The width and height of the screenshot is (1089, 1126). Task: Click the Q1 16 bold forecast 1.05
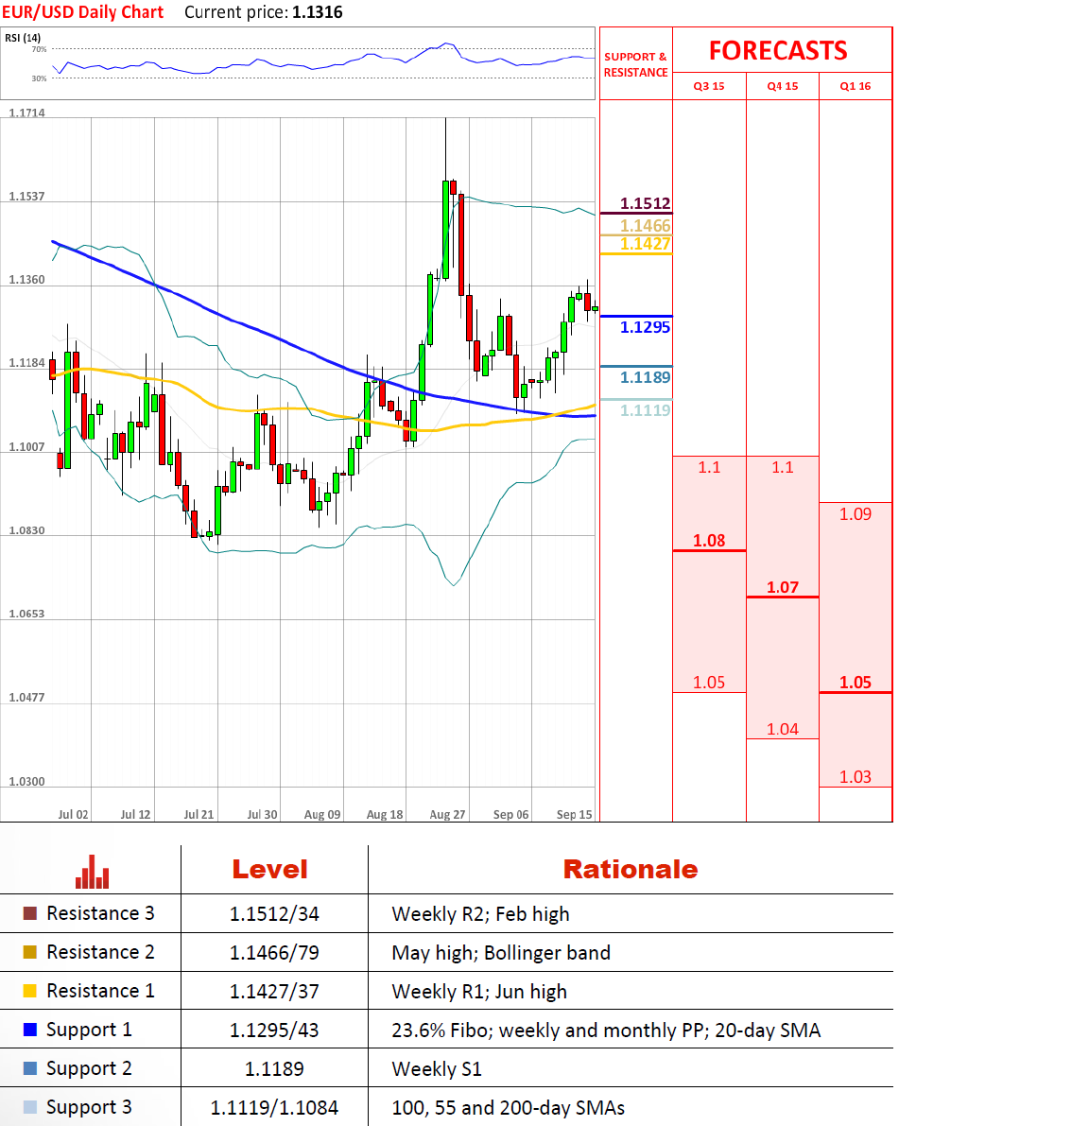tap(855, 683)
